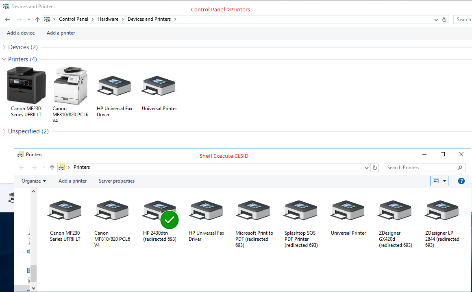The height and width of the screenshot is (292, 472).
Task: Select the default HP 2430dtn redirected printer
Action: 160,221
